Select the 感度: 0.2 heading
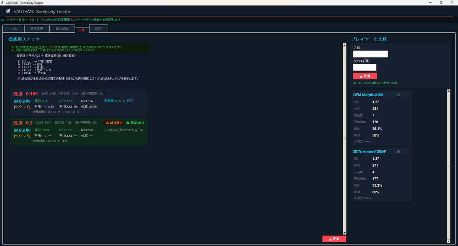This screenshot has height=246, width=458. 23,123
